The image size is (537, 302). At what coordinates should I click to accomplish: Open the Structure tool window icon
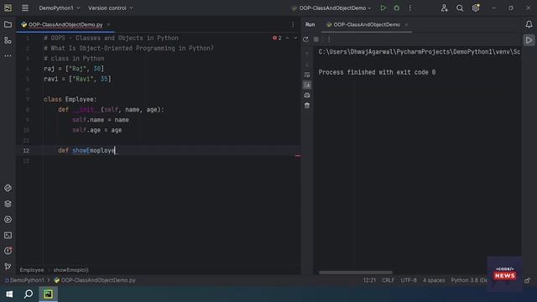click(x=8, y=40)
